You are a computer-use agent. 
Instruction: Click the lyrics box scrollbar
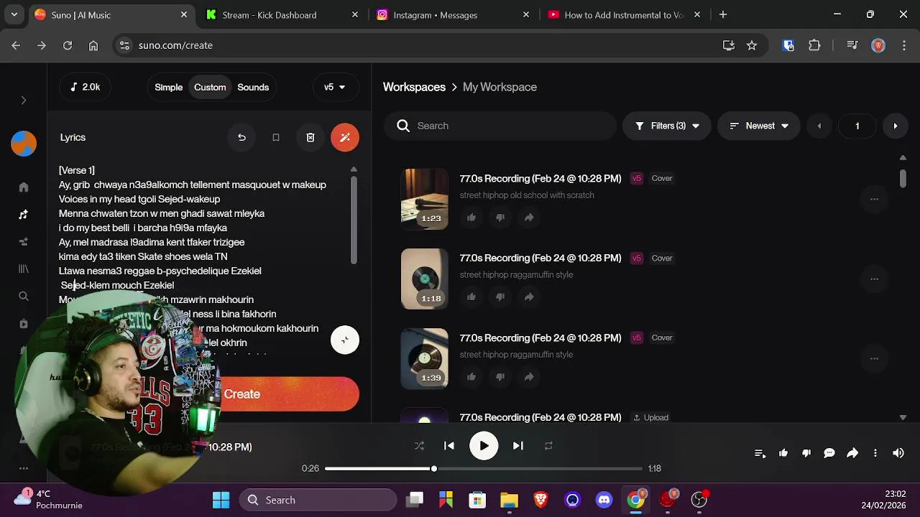point(354,219)
